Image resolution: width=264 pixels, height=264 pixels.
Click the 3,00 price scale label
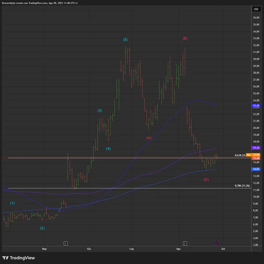tap(256, 245)
